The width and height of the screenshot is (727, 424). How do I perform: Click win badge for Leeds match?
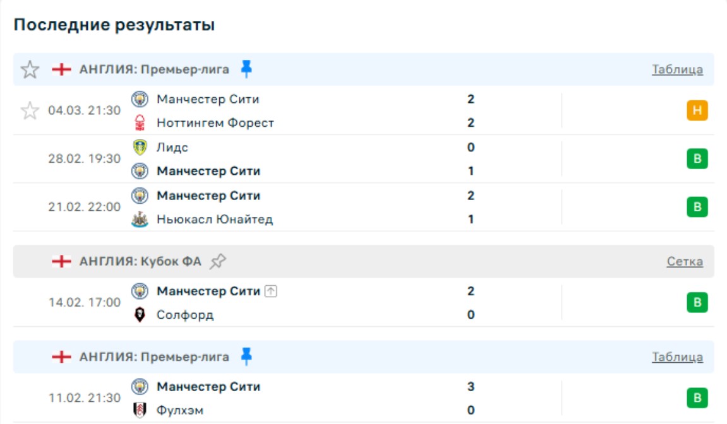point(697,159)
